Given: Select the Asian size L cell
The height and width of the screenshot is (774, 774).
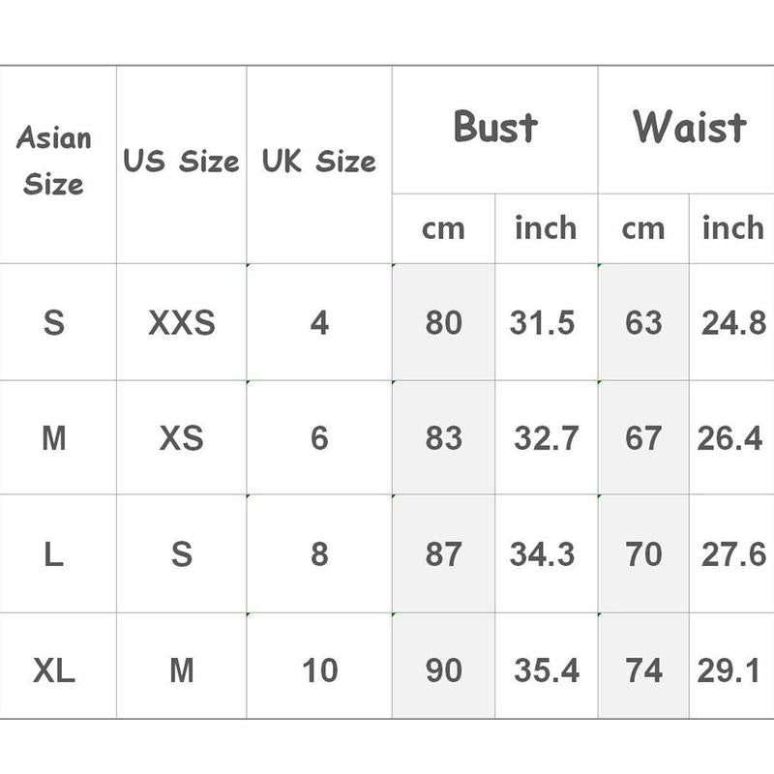Looking at the screenshot, I should click(x=58, y=553).
